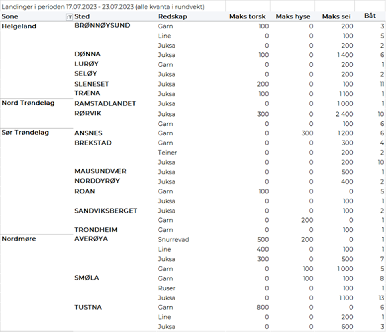Click the Maks hyse column header
Screen dimensions: 386x332
point(293,16)
